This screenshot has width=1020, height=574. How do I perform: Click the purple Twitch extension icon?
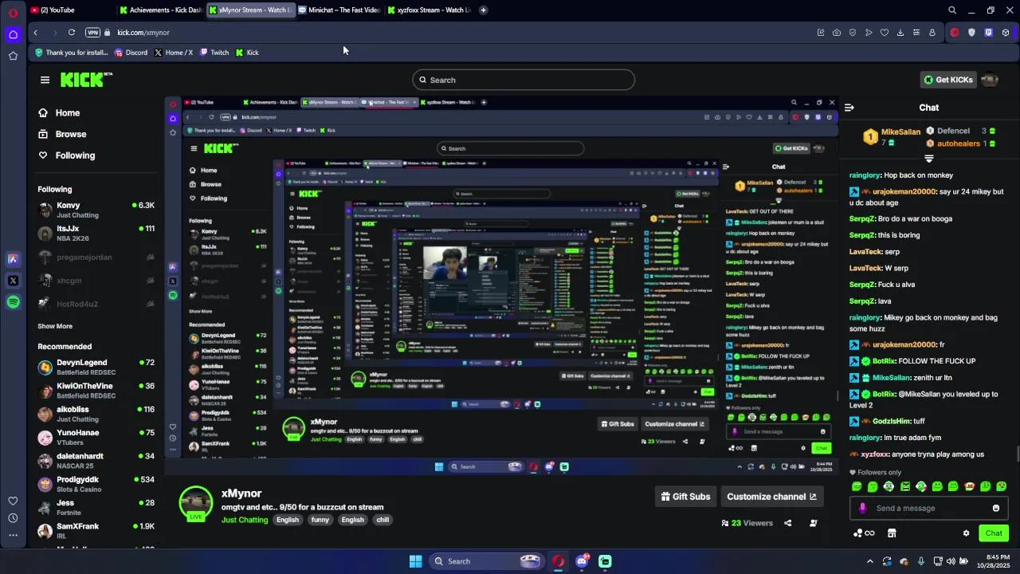coord(988,33)
